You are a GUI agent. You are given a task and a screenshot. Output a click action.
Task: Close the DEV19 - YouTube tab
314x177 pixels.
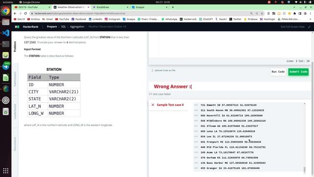[x=49, y=7]
